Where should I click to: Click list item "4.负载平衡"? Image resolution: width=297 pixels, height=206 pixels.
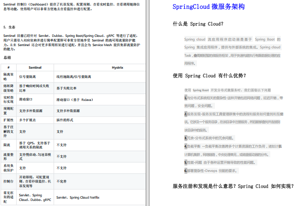point(233,151)
